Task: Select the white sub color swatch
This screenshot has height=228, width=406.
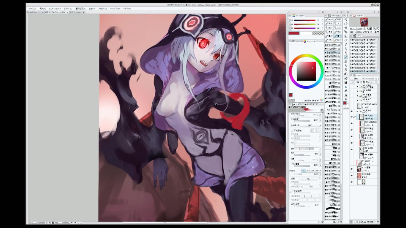Action: (306, 33)
